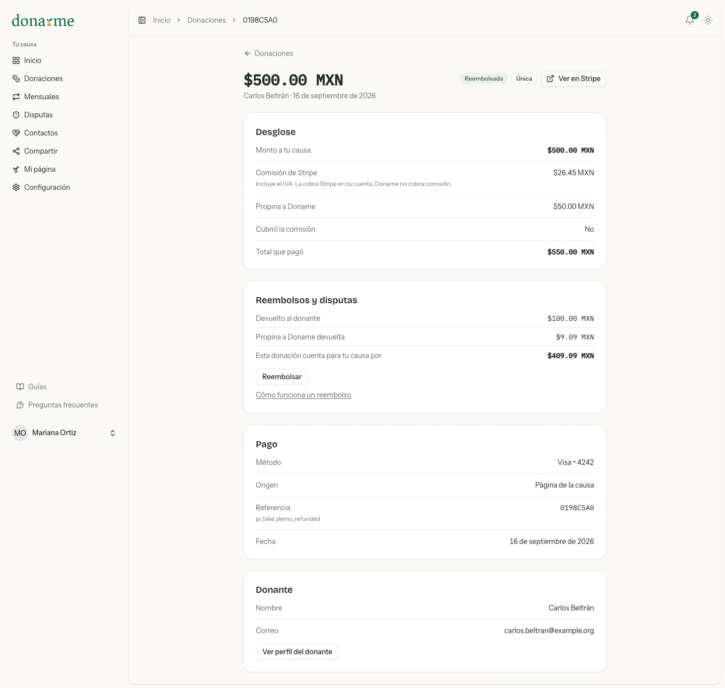
Task: Click the pi_fake_demo_refunded reference text
Action: [288, 519]
